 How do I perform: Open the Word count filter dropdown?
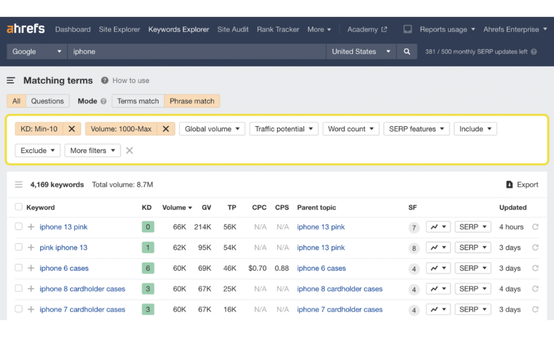tap(351, 129)
